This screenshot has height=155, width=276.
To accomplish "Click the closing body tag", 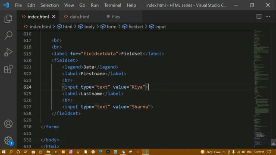I will 50,140.
